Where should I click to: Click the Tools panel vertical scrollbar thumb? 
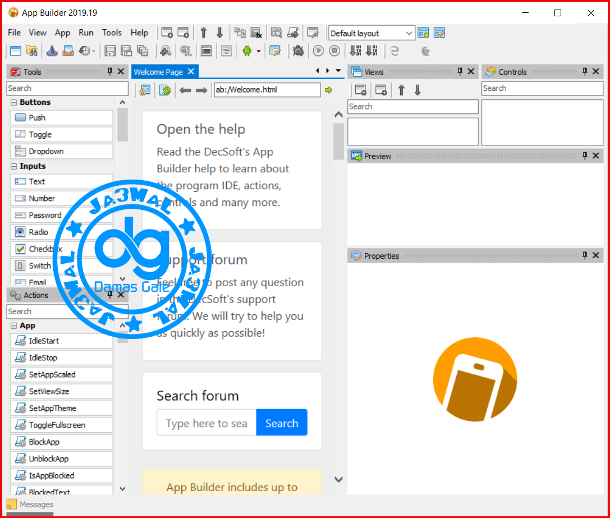122,125
